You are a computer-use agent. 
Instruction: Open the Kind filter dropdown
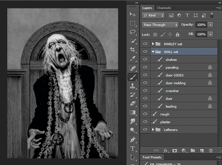tap(153, 15)
